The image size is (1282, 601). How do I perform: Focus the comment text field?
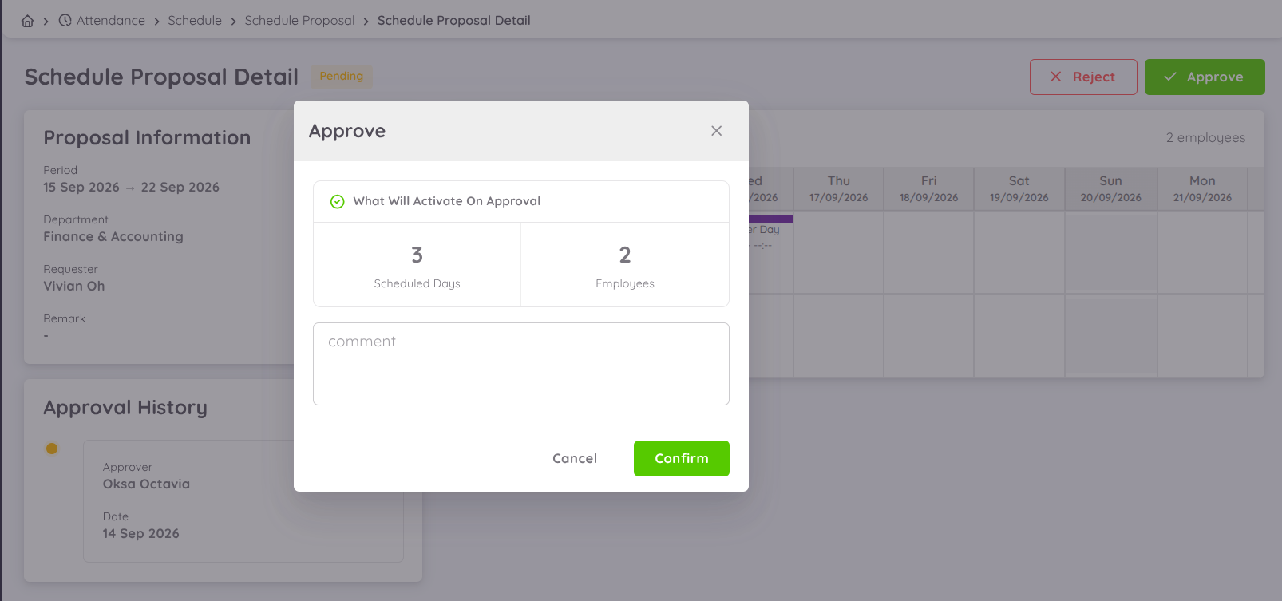[x=521, y=364]
